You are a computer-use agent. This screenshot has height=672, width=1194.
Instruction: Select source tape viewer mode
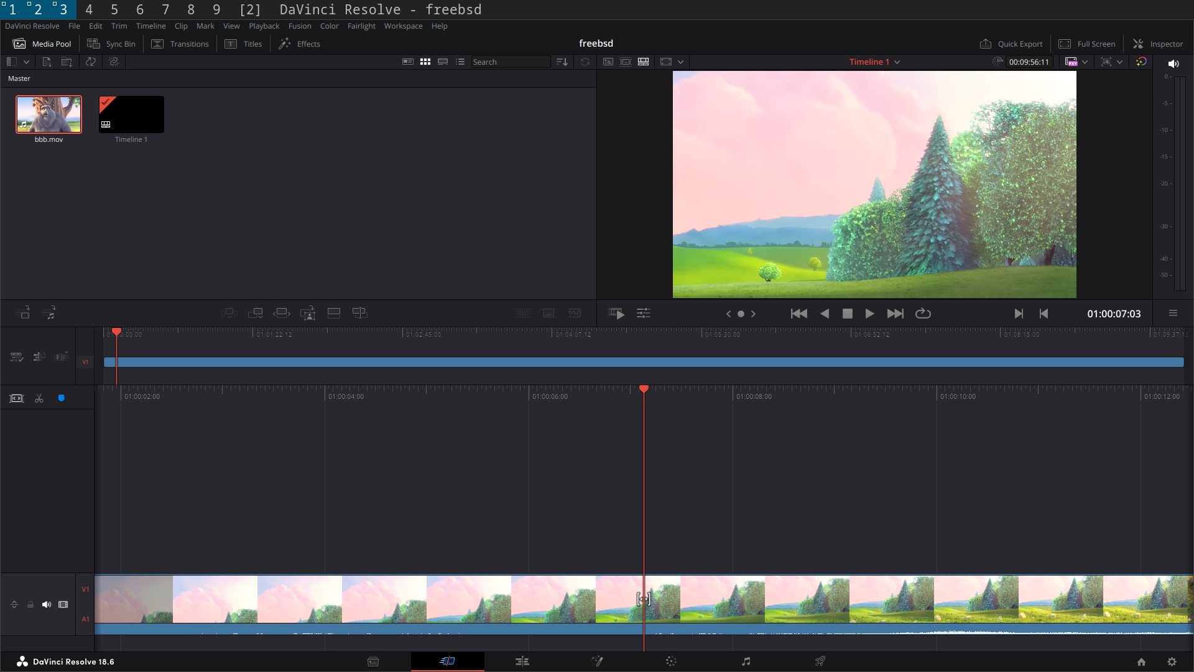click(x=626, y=62)
